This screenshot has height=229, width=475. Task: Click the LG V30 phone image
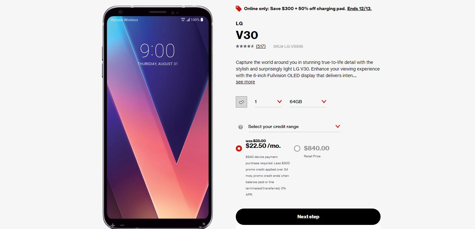(158, 116)
